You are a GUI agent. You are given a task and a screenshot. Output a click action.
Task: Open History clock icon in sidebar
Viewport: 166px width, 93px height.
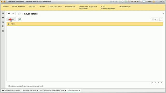coord(3,22)
